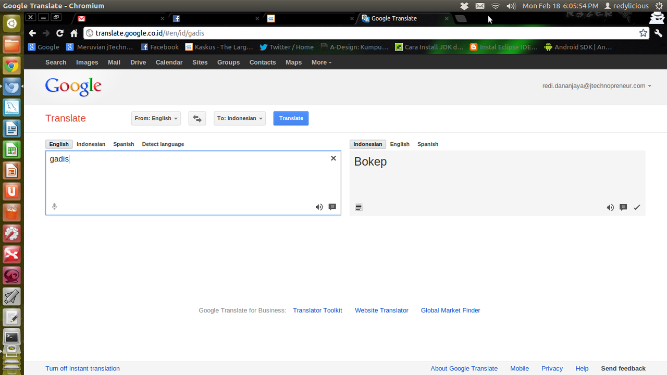Viewport: 667px width, 375px height.
Task: Open network wifi indicator menu
Action: tap(496, 6)
